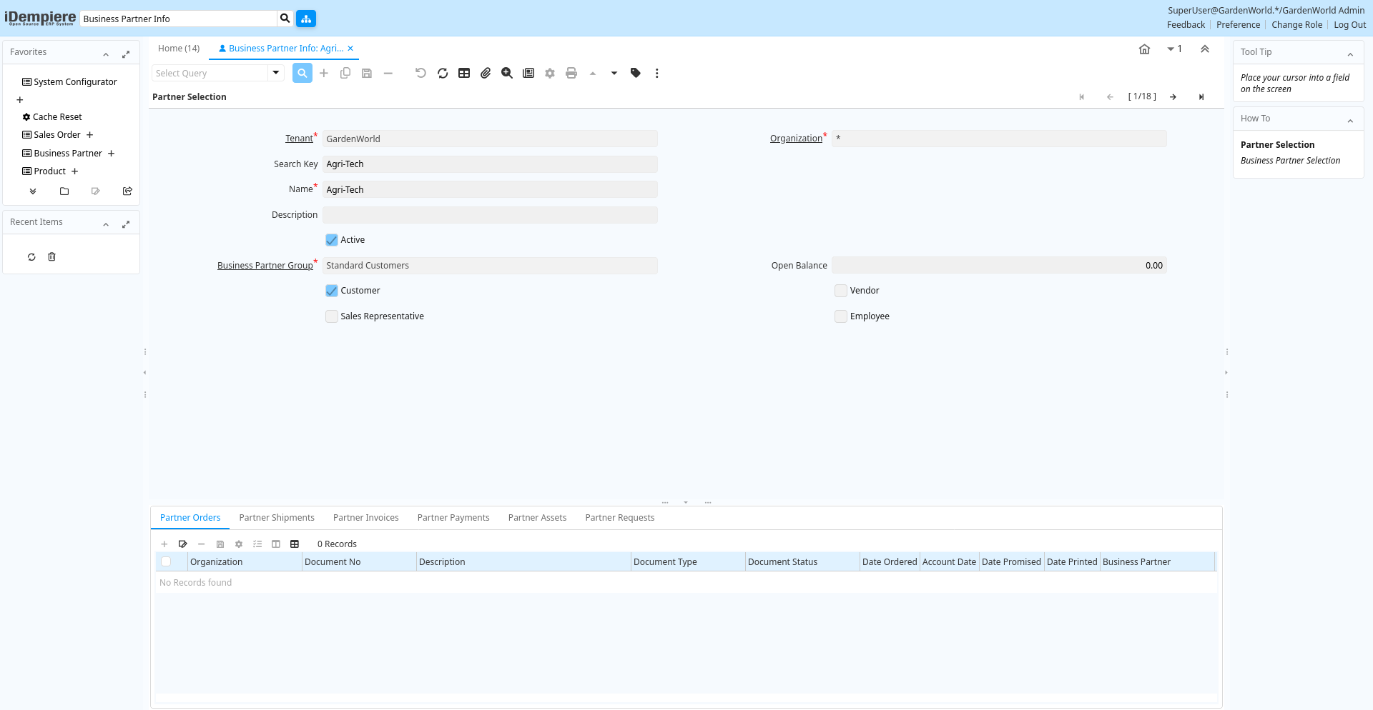Click the Log Out link

point(1349,25)
